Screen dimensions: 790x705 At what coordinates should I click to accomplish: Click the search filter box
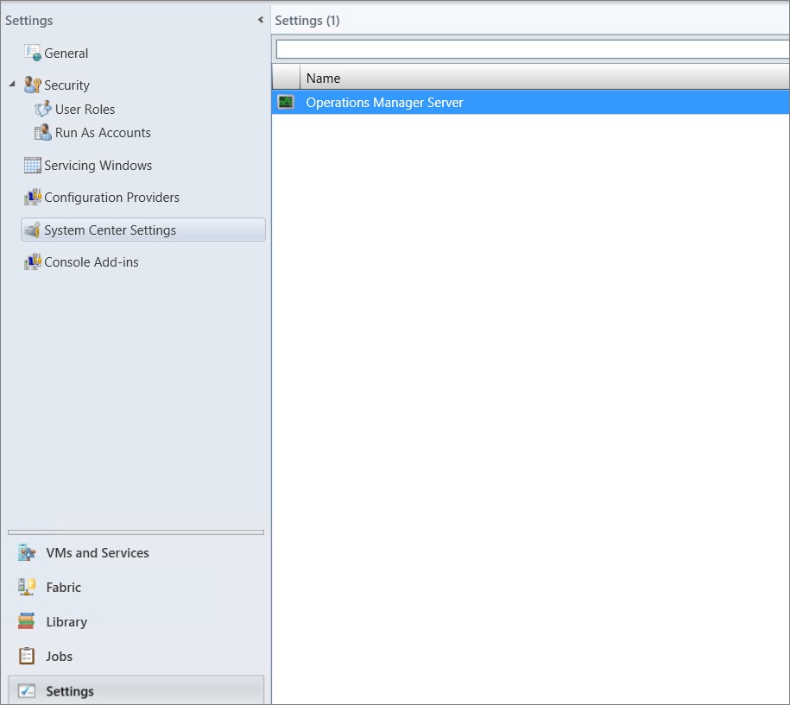533,49
